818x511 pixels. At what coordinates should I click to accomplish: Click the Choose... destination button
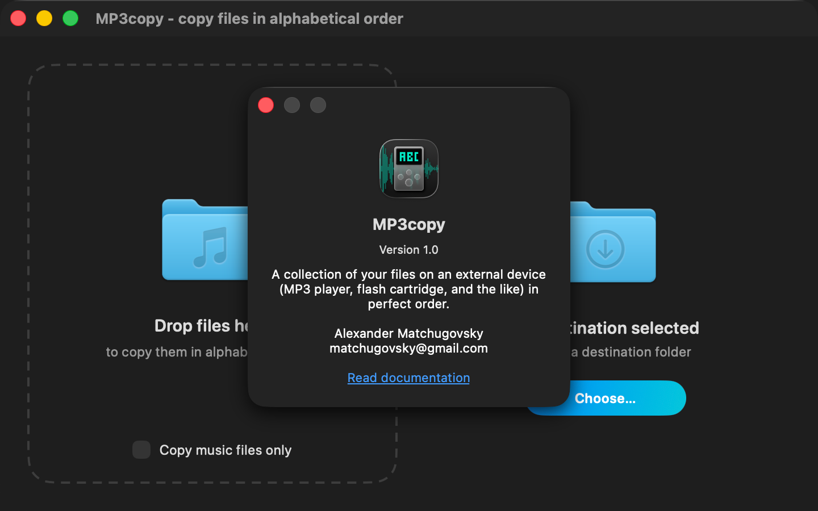[606, 398]
